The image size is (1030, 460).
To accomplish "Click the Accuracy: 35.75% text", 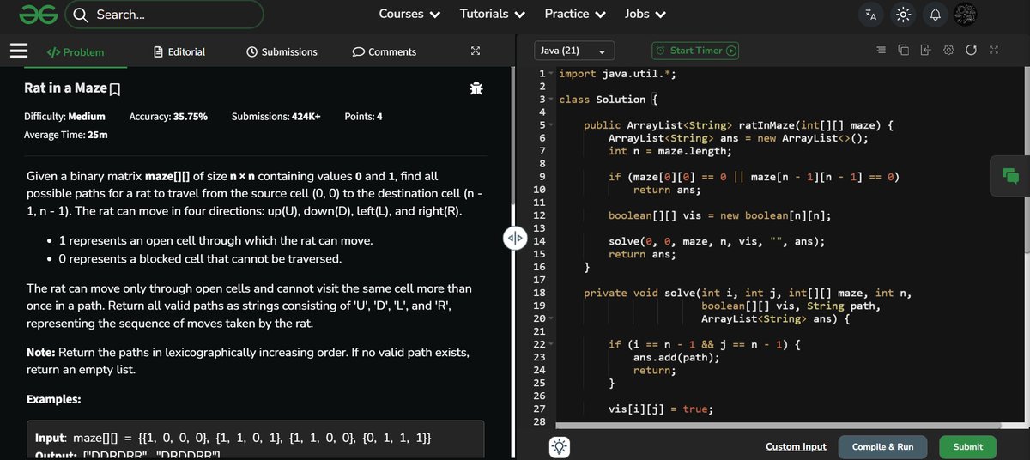I will 168,116.
